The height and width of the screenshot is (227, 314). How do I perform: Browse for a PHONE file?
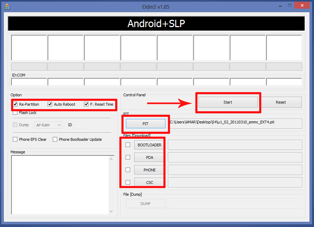click(150, 170)
